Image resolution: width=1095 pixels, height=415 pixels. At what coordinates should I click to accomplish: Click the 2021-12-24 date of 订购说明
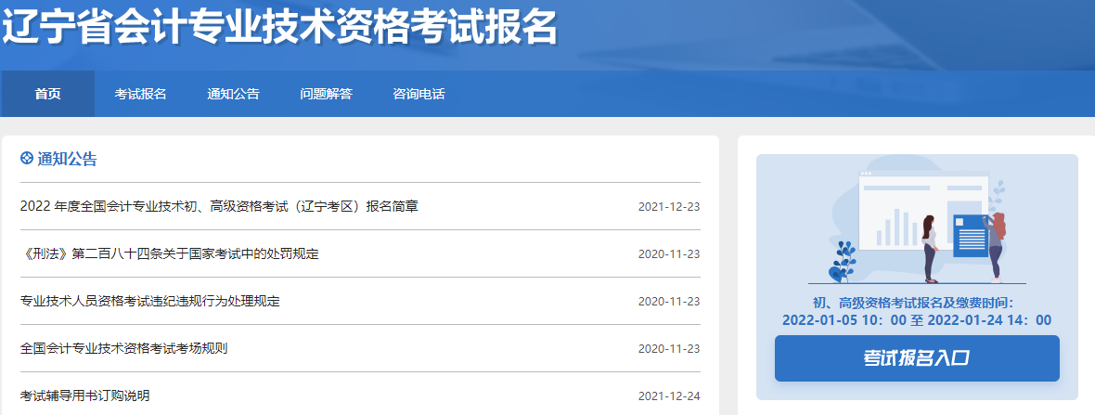tap(668, 396)
